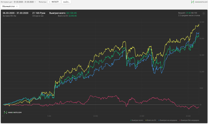Click the chart period 06.03.2020 - 31.03.2020

[x=15, y=13]
